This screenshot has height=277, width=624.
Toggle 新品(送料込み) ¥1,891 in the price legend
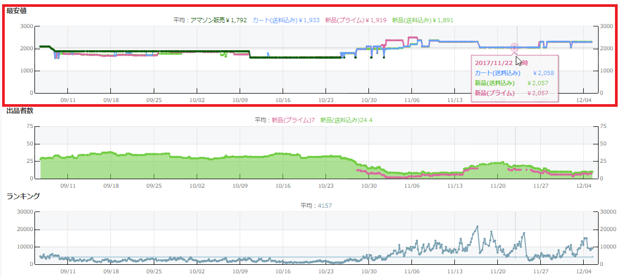(x=423, y=20)
